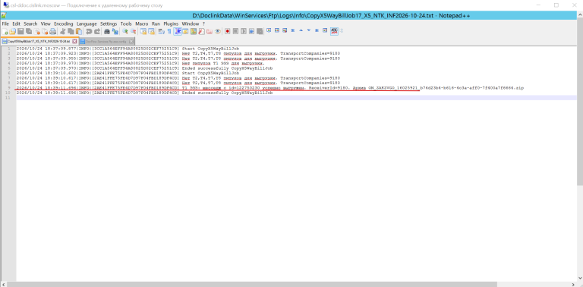Open Folder as Workspace icon
Image resolution: width=583 pixels, height=287 pixels.
tap(210, 31)
